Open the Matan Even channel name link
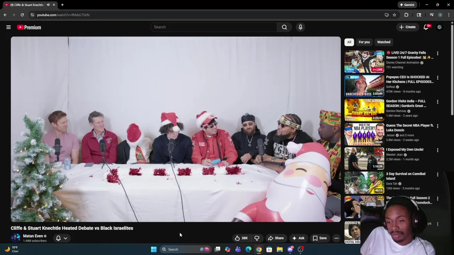The width and height of the screenshot is (454, 255). (33, 236)
